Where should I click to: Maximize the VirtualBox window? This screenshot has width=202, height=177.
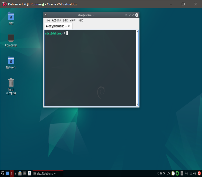point(183,4)
